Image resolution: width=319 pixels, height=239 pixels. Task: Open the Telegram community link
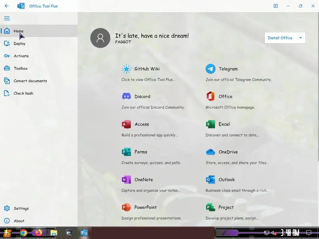228,69
